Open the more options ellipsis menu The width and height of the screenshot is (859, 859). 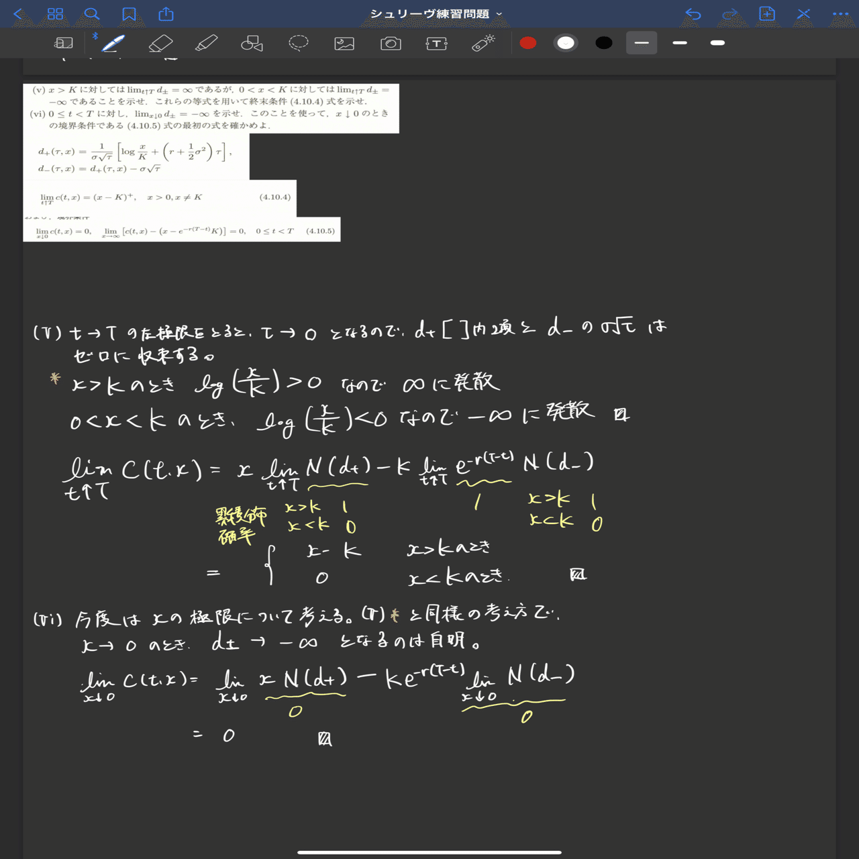point(840,13)
